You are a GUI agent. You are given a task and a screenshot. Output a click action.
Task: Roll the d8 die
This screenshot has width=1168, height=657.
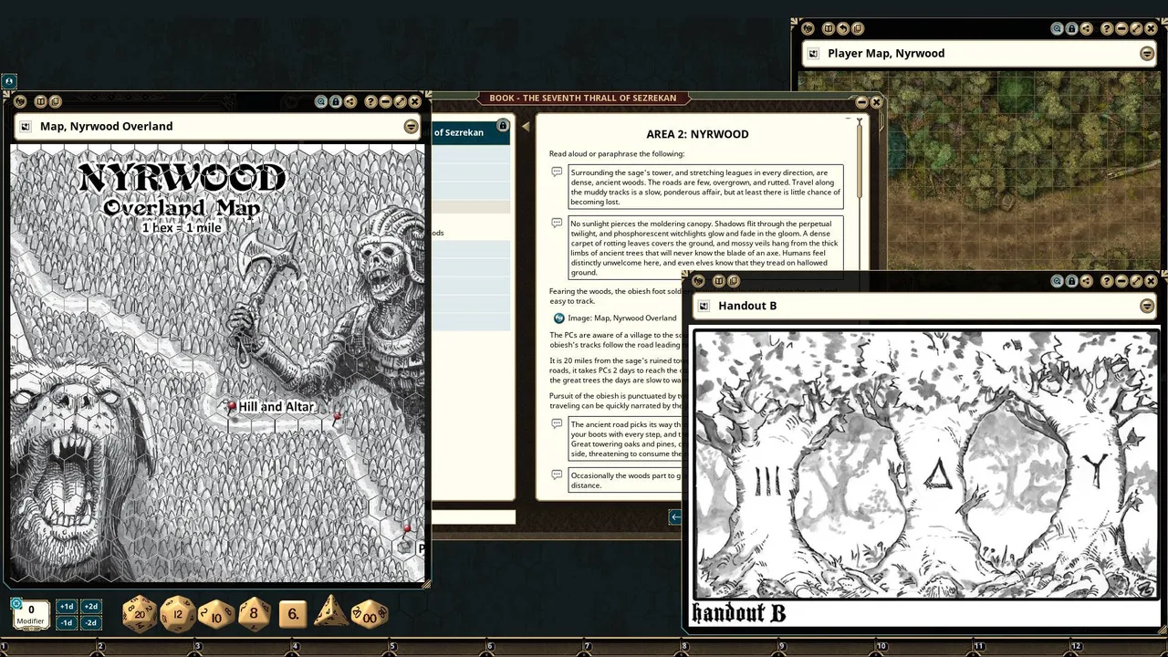[x=254, y=613]
